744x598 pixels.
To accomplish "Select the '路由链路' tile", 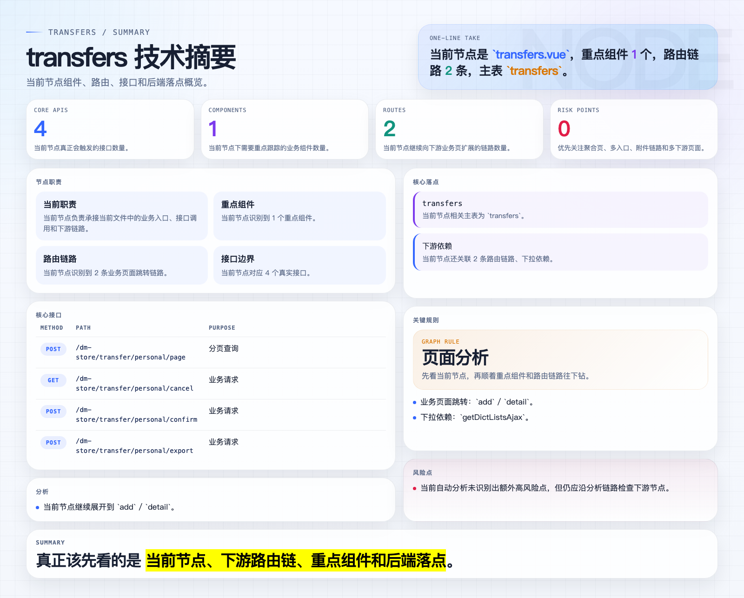I will 122,265.
